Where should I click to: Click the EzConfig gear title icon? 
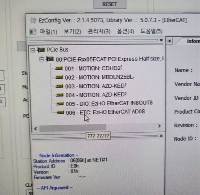point(33,20)
